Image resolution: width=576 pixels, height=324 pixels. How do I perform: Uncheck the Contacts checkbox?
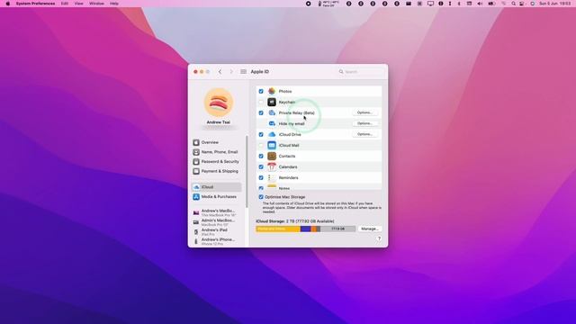pyautogui.click(x=261, y=156)
